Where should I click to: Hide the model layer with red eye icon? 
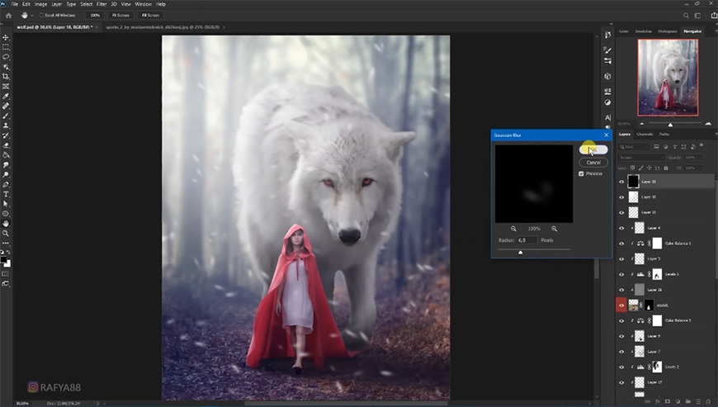621,305
